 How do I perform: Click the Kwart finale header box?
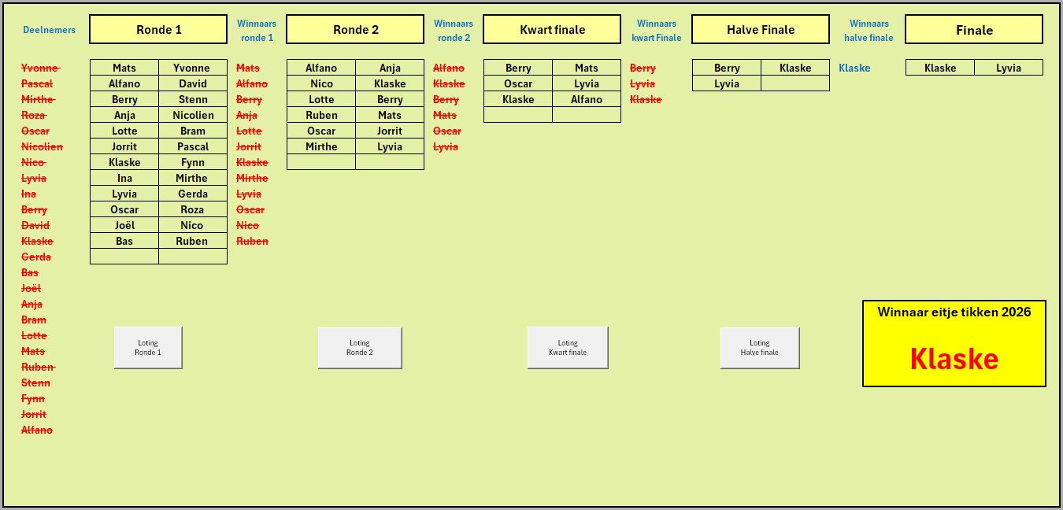(552, 30)
